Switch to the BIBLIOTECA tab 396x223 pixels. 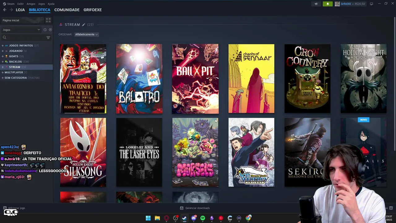point(40,10)
